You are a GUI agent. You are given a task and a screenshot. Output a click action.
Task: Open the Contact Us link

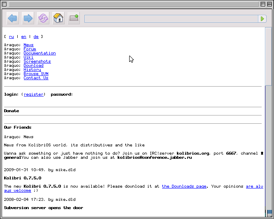click(x=36, y=78)
